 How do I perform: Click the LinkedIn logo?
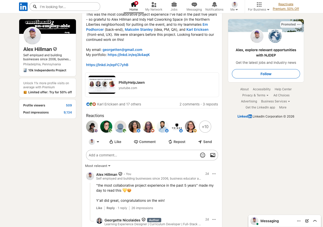(23, 7)
